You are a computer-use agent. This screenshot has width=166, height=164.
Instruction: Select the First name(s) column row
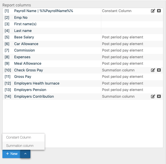pyautogui.click(x=25, y=24)
